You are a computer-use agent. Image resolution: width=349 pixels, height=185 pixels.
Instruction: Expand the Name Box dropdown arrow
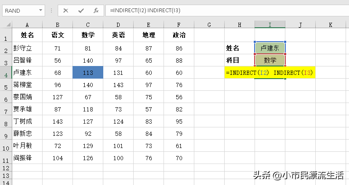[x=40, y=10]
